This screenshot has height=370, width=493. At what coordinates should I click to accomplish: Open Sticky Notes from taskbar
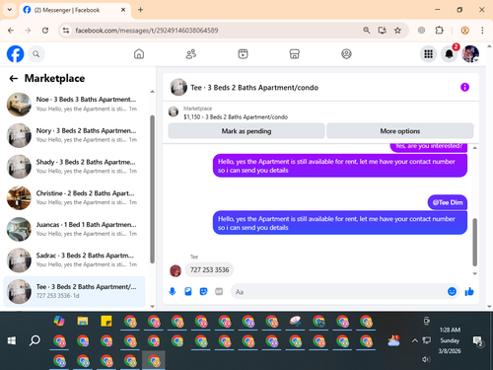[x=106, y=321]
